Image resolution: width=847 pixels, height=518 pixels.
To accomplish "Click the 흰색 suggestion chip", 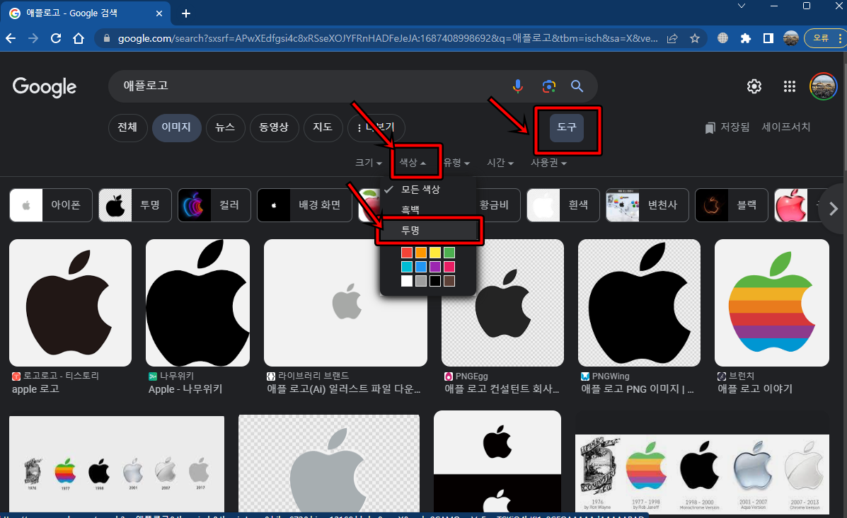I will (563, 205).
